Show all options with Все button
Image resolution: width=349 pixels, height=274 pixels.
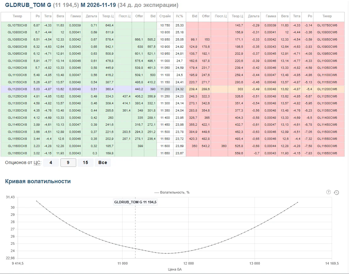click(x=103, y=162)
